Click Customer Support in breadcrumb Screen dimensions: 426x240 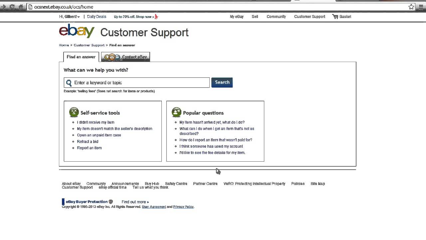tap(89, 45)
